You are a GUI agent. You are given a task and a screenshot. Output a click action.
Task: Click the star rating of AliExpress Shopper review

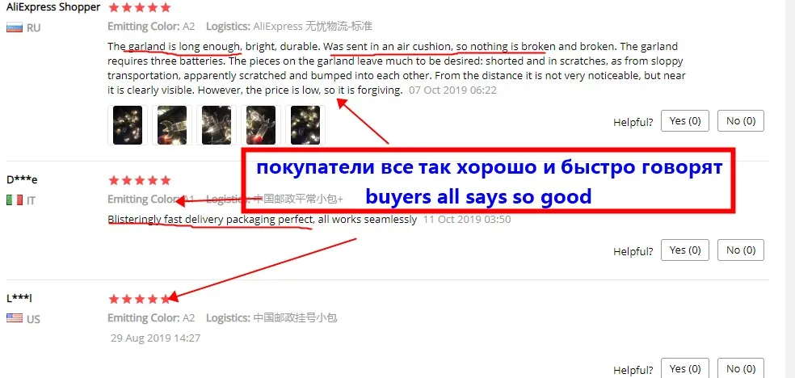140,7
